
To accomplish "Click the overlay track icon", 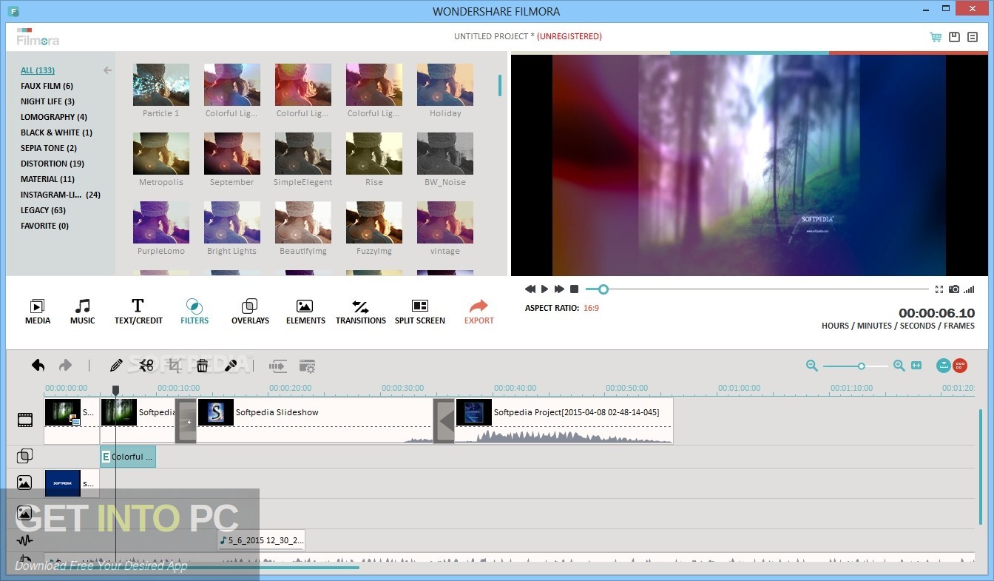I will [24, 456].
